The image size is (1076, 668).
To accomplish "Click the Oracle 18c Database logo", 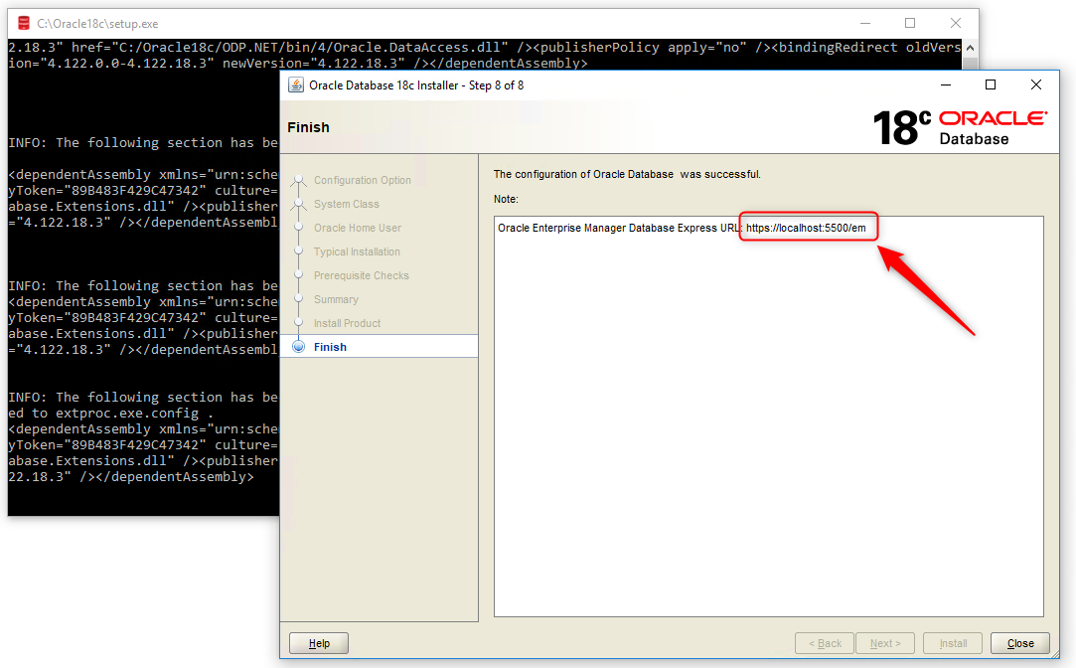I will coord(960,127).
